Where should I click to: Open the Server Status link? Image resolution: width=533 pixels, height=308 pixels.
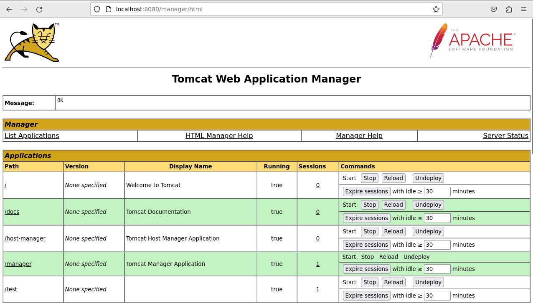pyautogui.click(x=505, y=135)
